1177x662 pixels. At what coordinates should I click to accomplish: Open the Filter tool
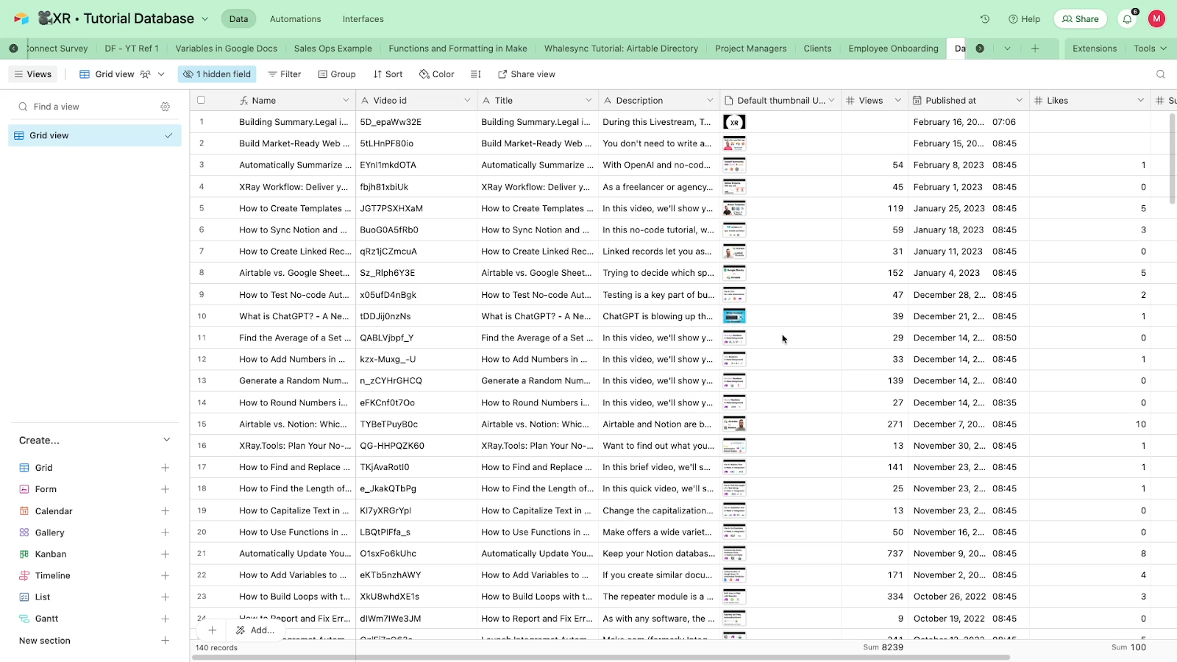(285, 74)
